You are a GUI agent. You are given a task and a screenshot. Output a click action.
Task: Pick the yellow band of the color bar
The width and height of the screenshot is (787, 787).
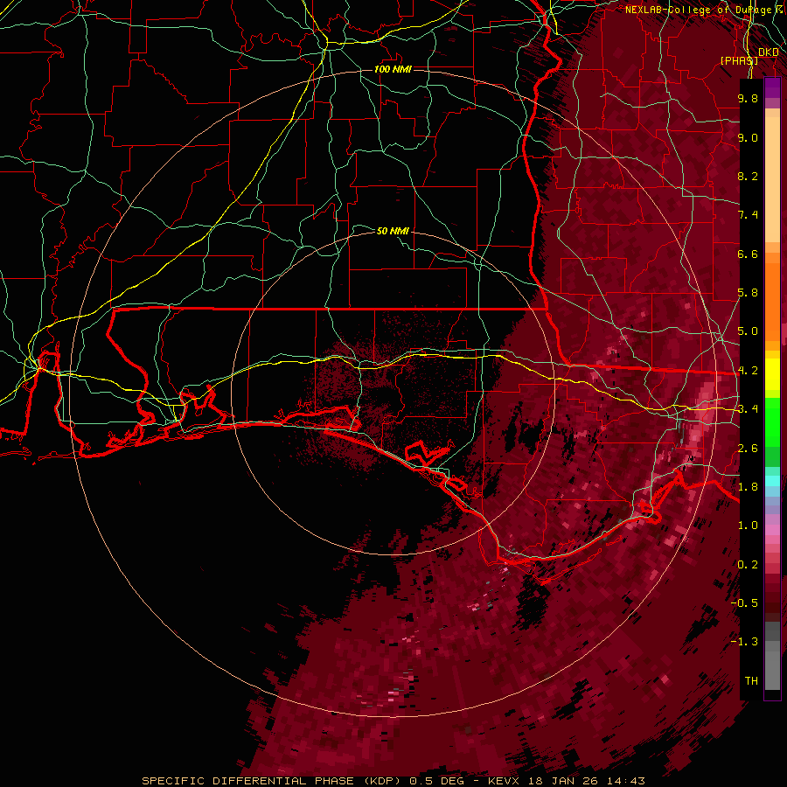point(772,374)
